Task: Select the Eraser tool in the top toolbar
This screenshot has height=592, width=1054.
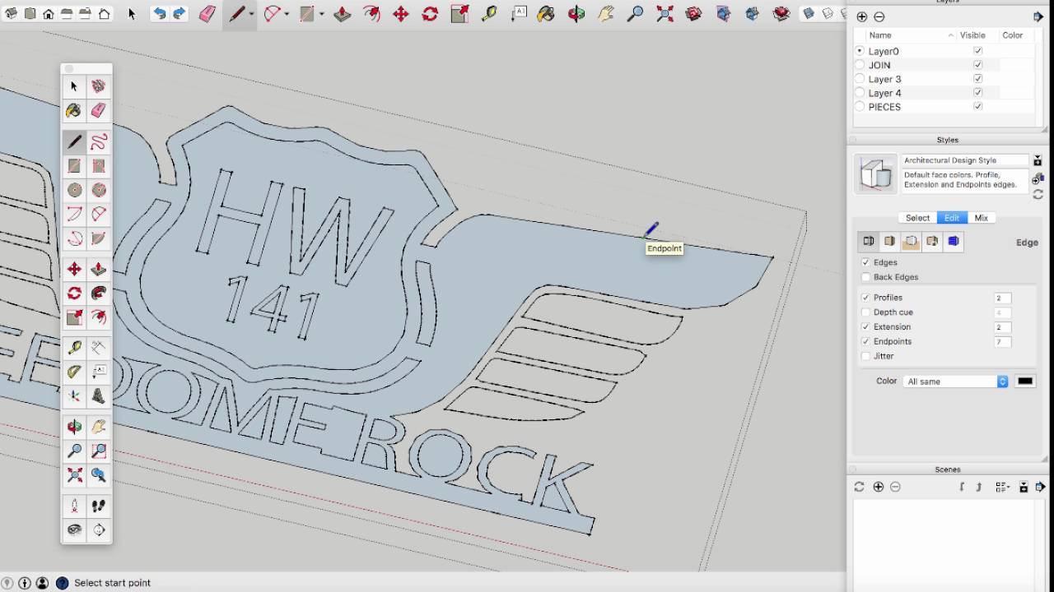Action: 208,14
